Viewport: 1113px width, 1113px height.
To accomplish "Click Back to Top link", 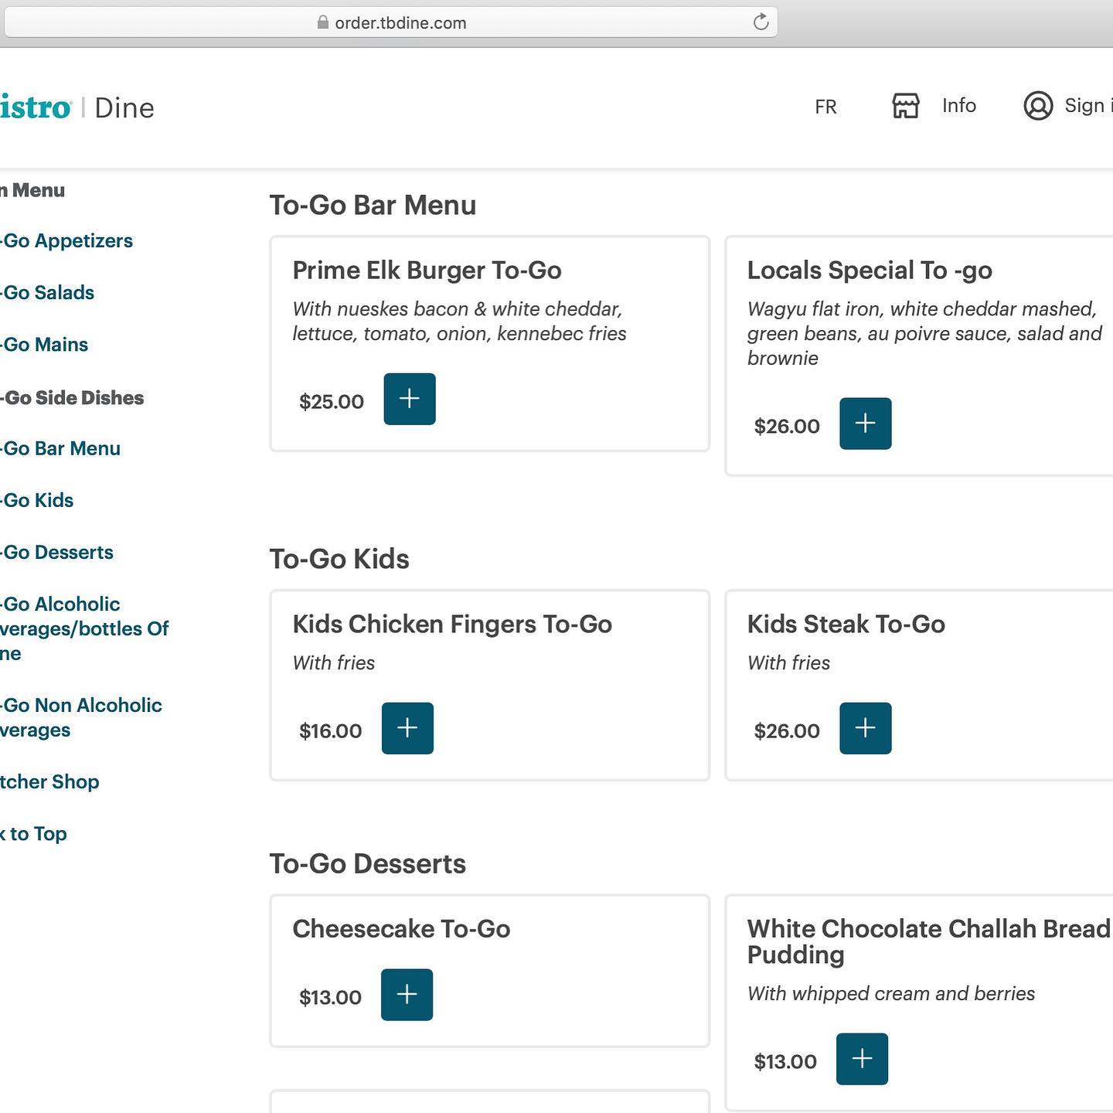I will 34,834.
